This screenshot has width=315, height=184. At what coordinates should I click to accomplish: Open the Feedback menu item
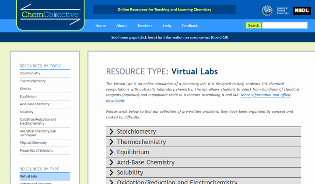coord(189,26)
